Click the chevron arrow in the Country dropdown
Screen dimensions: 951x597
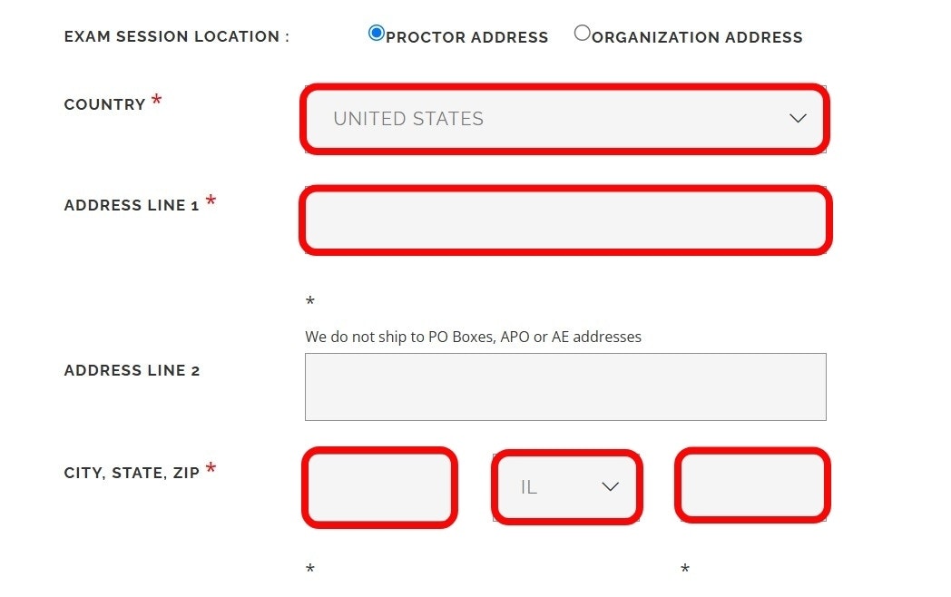[798, 119]
